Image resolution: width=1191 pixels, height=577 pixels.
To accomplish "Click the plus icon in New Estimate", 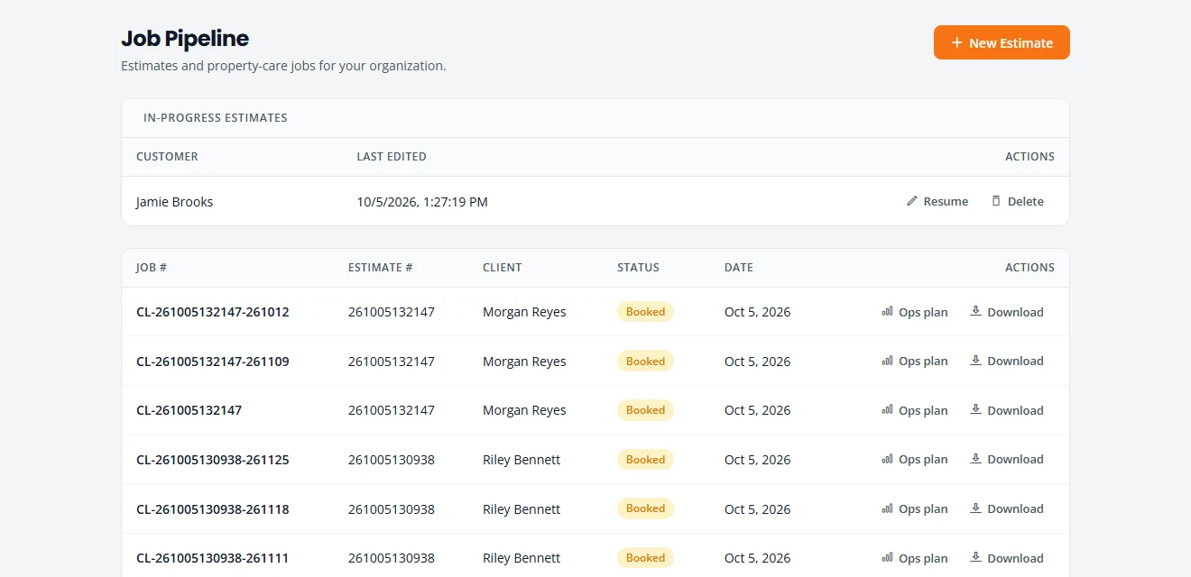I will pos(957,42).
